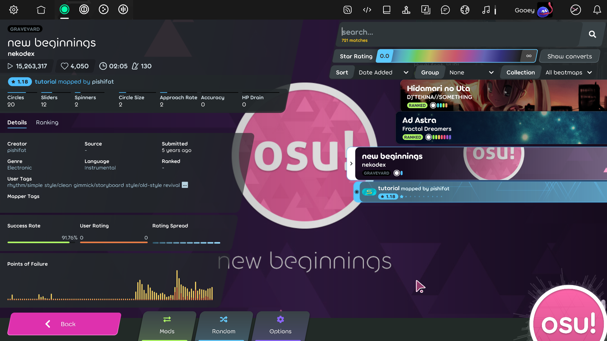Screen dimensions: 607x341
Task: Click user tag style/old-style revival
Action: [x=153, y=185]
